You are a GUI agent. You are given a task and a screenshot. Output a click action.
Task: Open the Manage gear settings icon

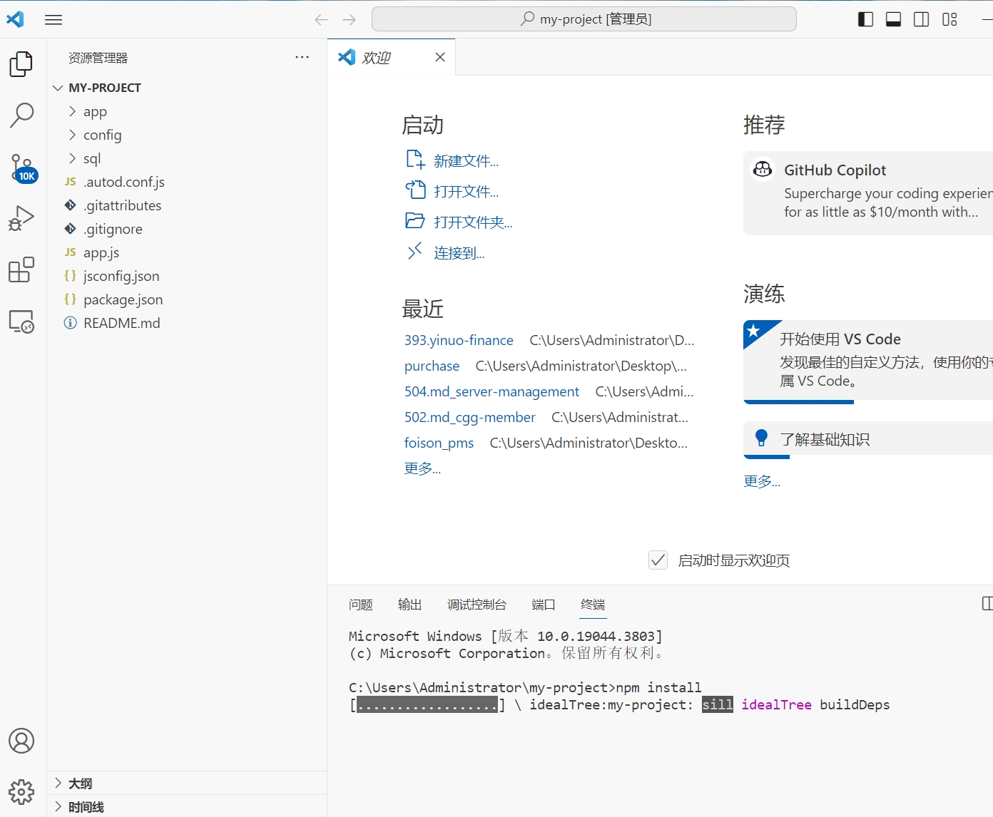[21, 791]
